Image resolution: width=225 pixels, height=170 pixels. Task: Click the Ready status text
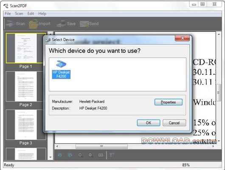9,165
